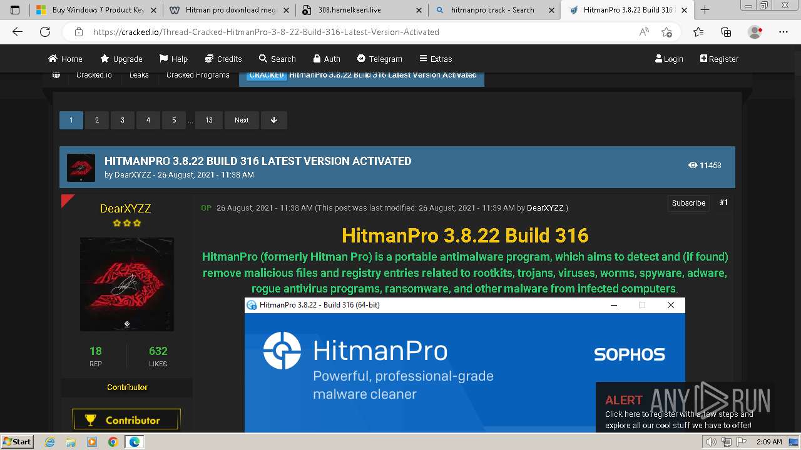This screenshot has width=801, height=450.
Task: Open DearXYZZ username in the author sidebar
Action: [126, 209]
